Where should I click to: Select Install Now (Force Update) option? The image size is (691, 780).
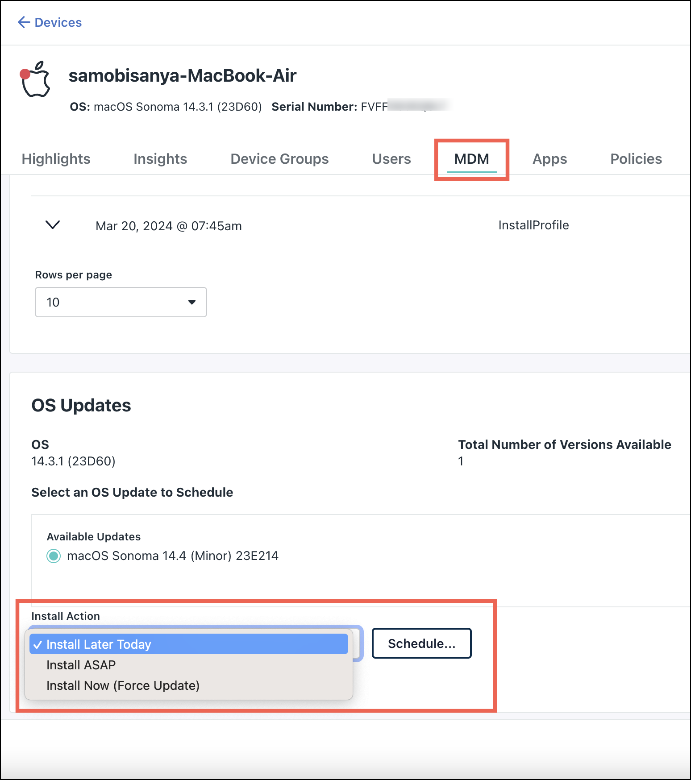tap(123, 685)
